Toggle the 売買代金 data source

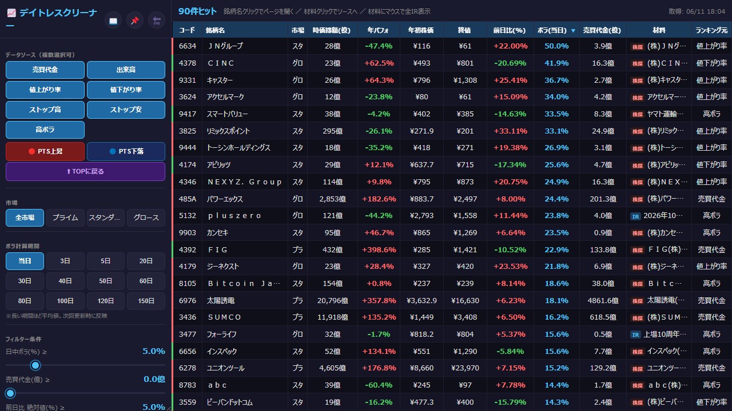click(45, 70)
